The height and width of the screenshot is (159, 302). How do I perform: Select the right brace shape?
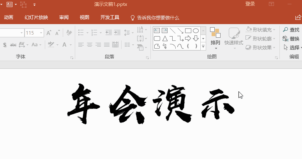tap(196, 46)
